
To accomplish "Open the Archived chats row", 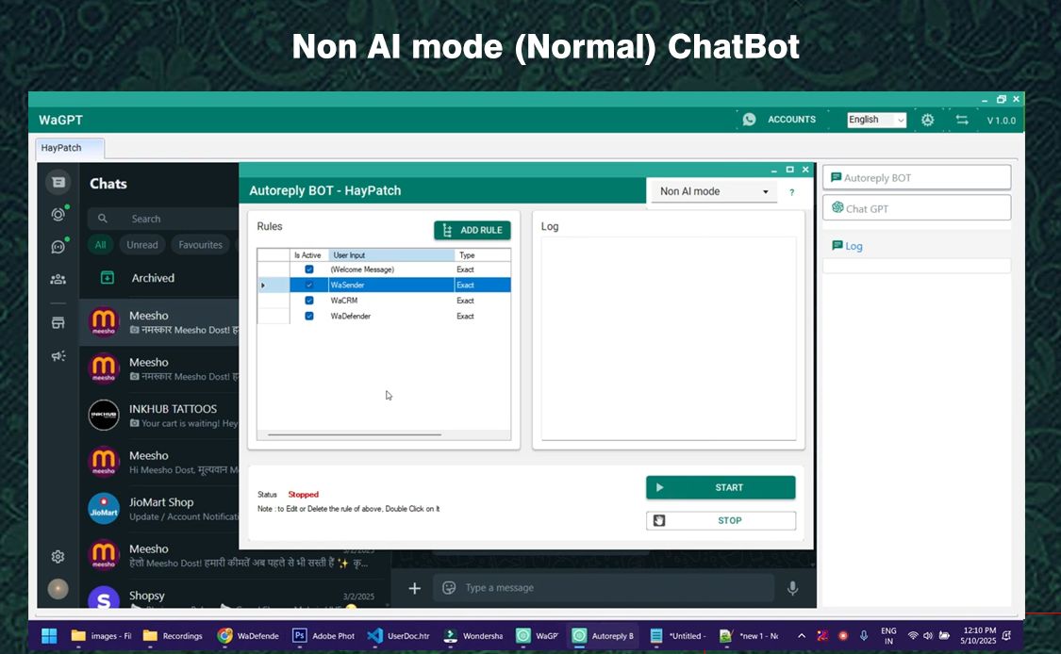I will 159,278.
